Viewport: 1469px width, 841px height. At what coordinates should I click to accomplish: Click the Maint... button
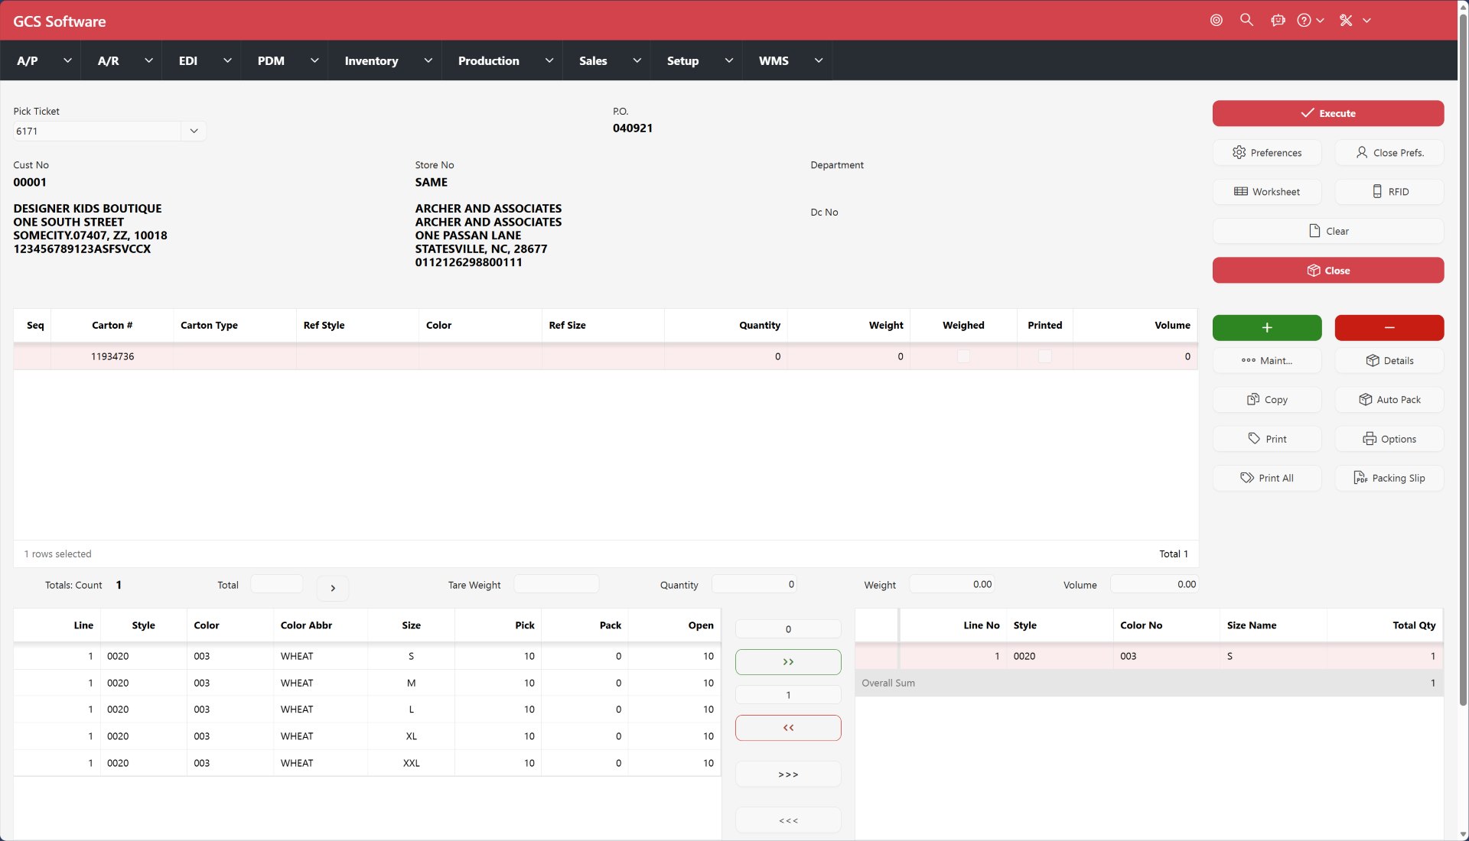click(1267, 361)
